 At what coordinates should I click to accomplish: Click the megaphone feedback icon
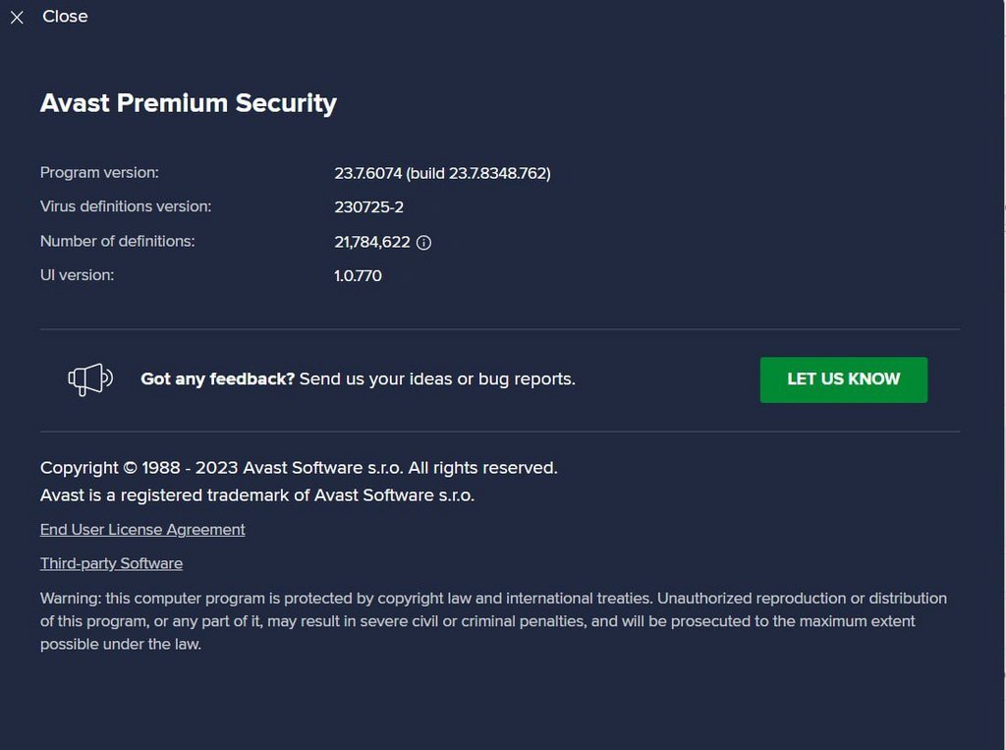(90, 379)
